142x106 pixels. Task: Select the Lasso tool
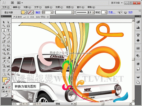click(x=8, y=26)
